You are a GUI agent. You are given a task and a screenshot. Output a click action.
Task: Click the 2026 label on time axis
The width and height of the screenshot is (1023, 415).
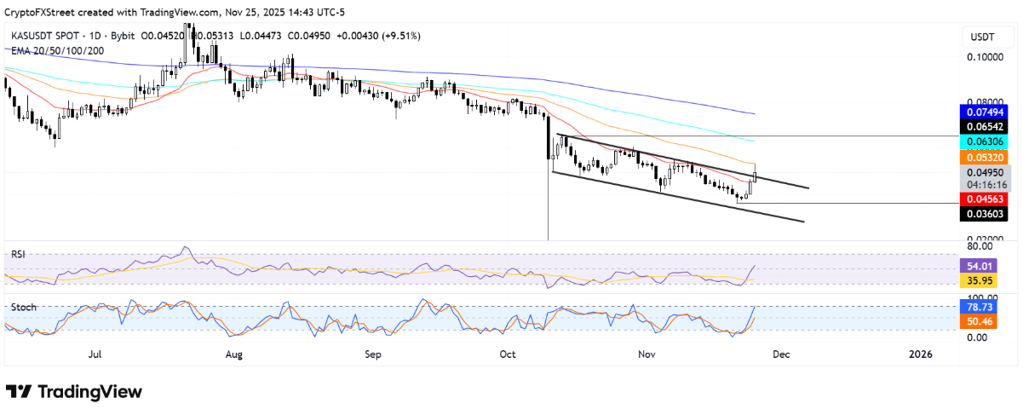(921, 353)
